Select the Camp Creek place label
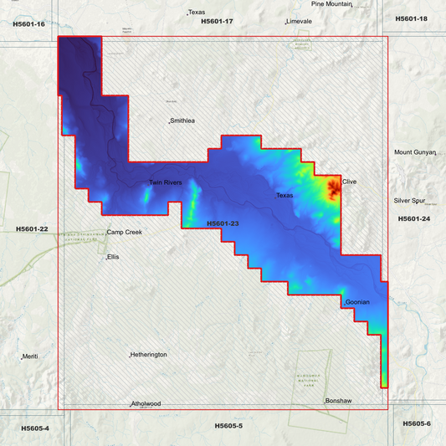Viewport: 446px width, 446px height. point(125,232)
